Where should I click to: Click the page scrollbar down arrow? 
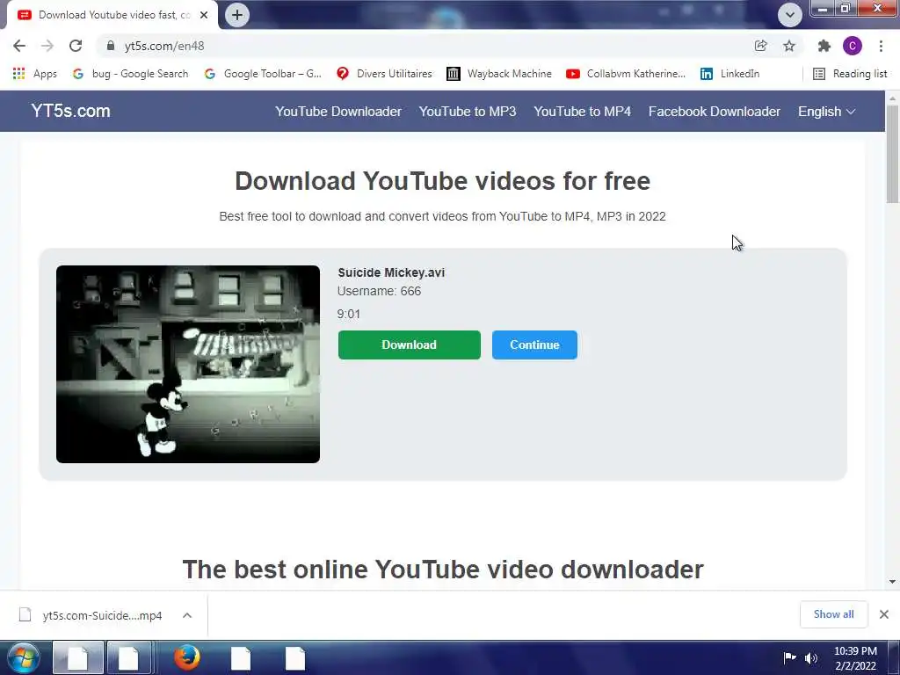click(x=893, y=582)
